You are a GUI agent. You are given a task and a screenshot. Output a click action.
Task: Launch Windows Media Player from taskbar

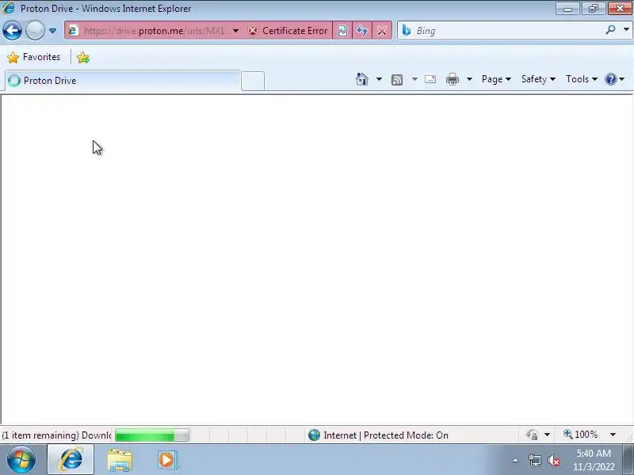[x=167, y=460]
